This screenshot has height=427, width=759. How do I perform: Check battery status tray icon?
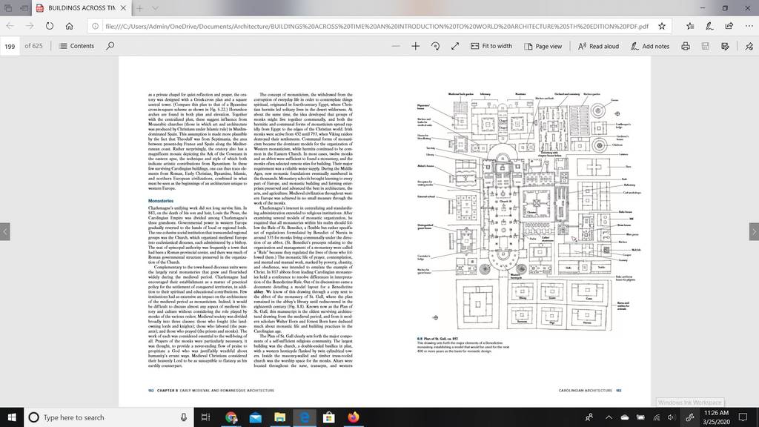[640, 417]
